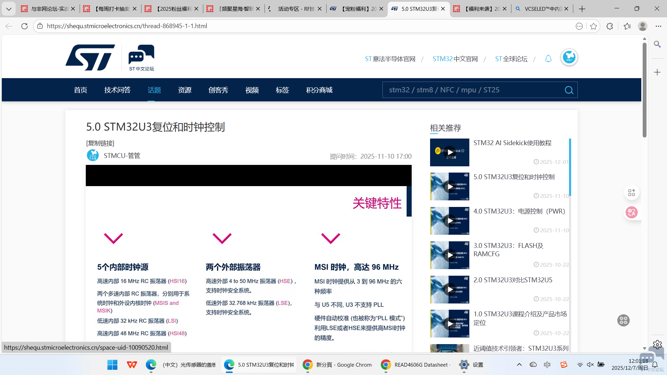Open Google Chrome 新分頁 taskbar window
Image resolution: width=667 pixels, height=375 pixels.
(x=337, y=365)
